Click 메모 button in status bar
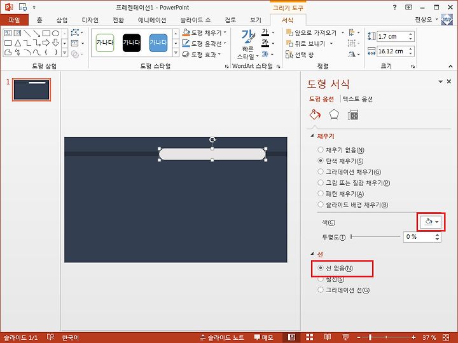458x343 pixels. [x=263, y=338]
